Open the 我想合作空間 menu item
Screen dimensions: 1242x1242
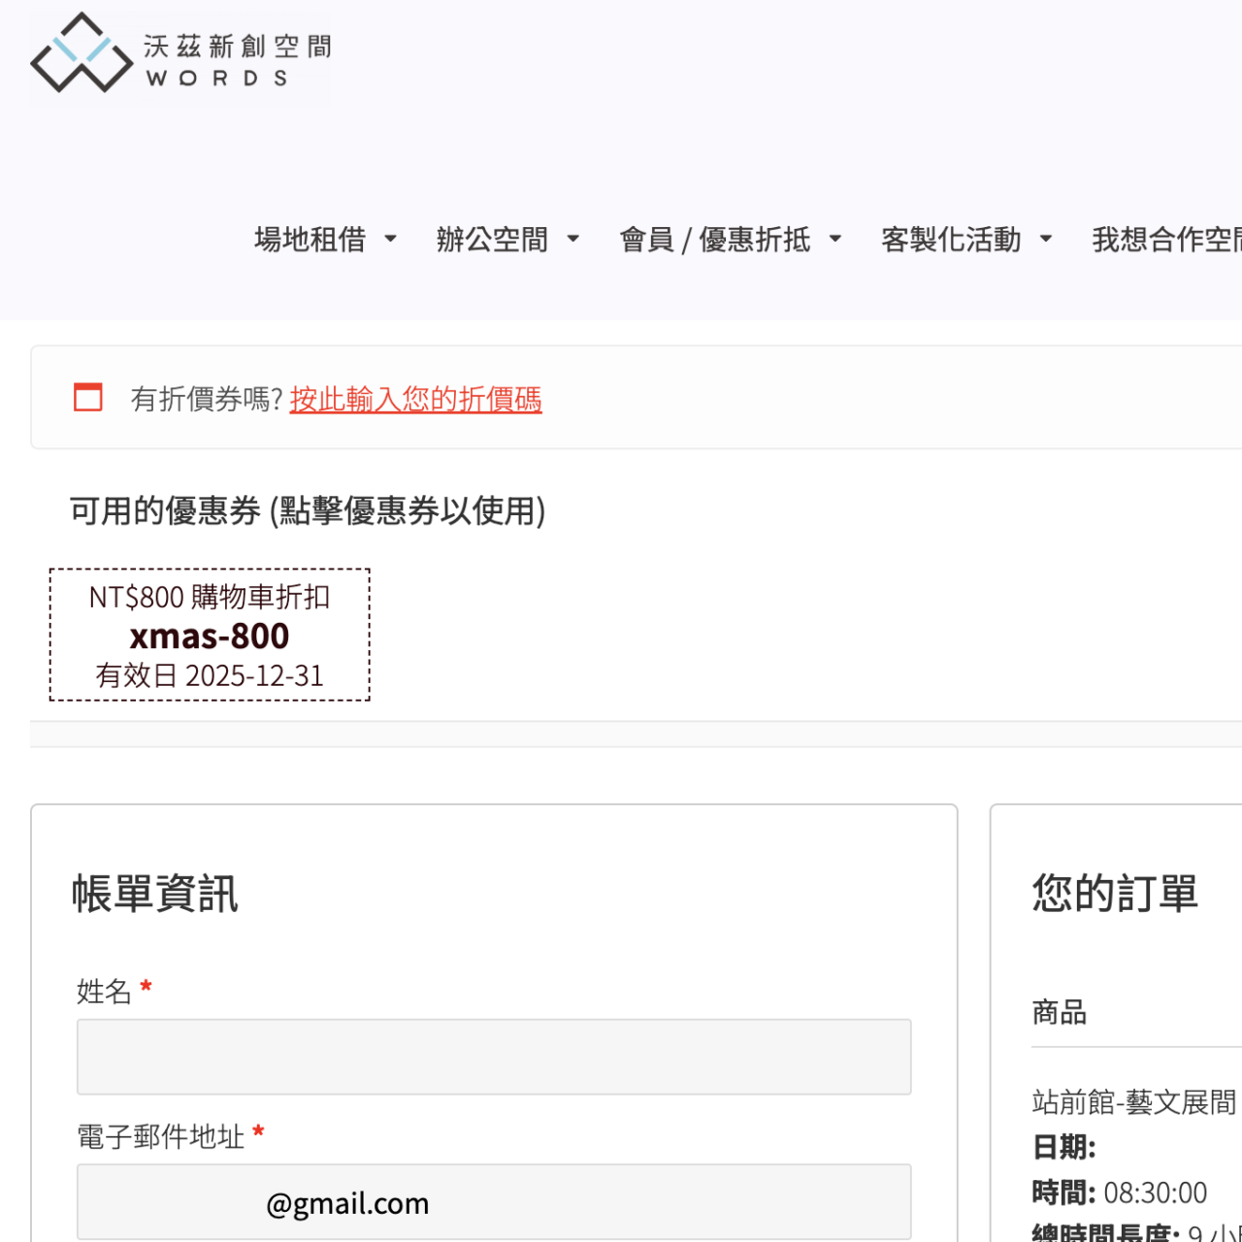coord(1164,239)
